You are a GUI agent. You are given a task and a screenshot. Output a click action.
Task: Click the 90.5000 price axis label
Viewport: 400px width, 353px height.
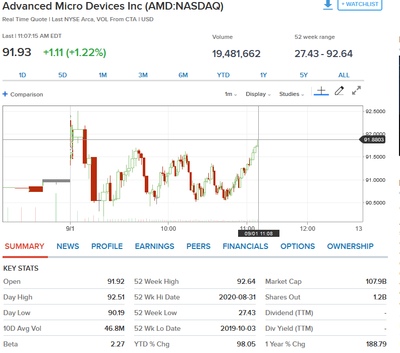(x=375, y=203)
